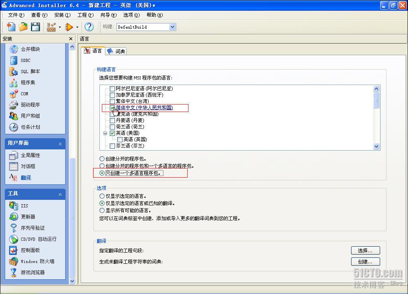Select radio 创建分开的程序包和一个多语言的程序包
Image resolution: width=408 pixels, height=294 pixels.
coord(102,166)
